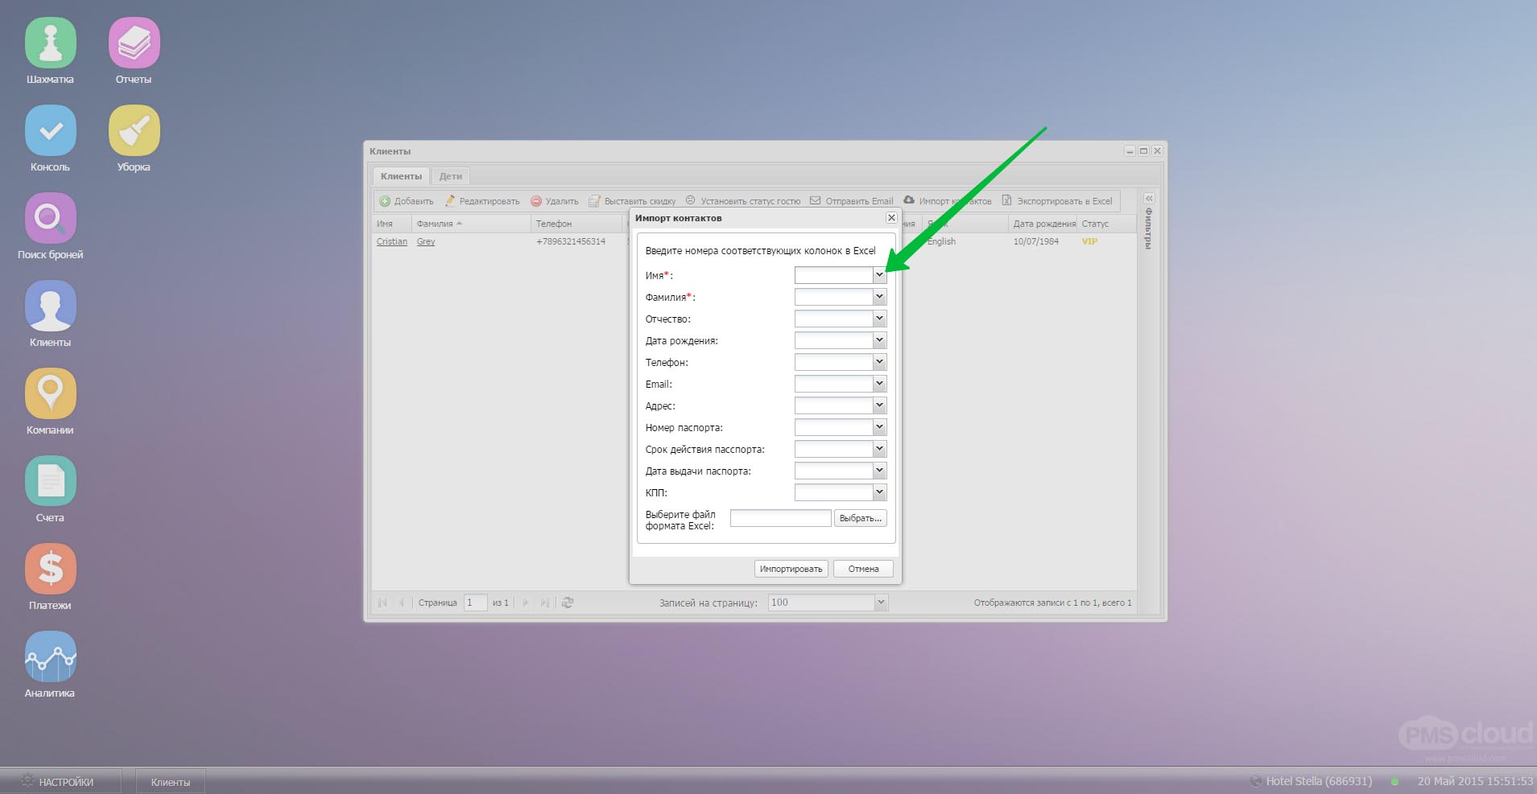Click Экспортировать в Excel toolbar item

point(1057,201)
